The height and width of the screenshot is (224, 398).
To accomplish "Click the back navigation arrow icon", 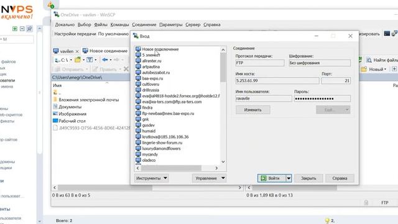I will click(105, 60).
